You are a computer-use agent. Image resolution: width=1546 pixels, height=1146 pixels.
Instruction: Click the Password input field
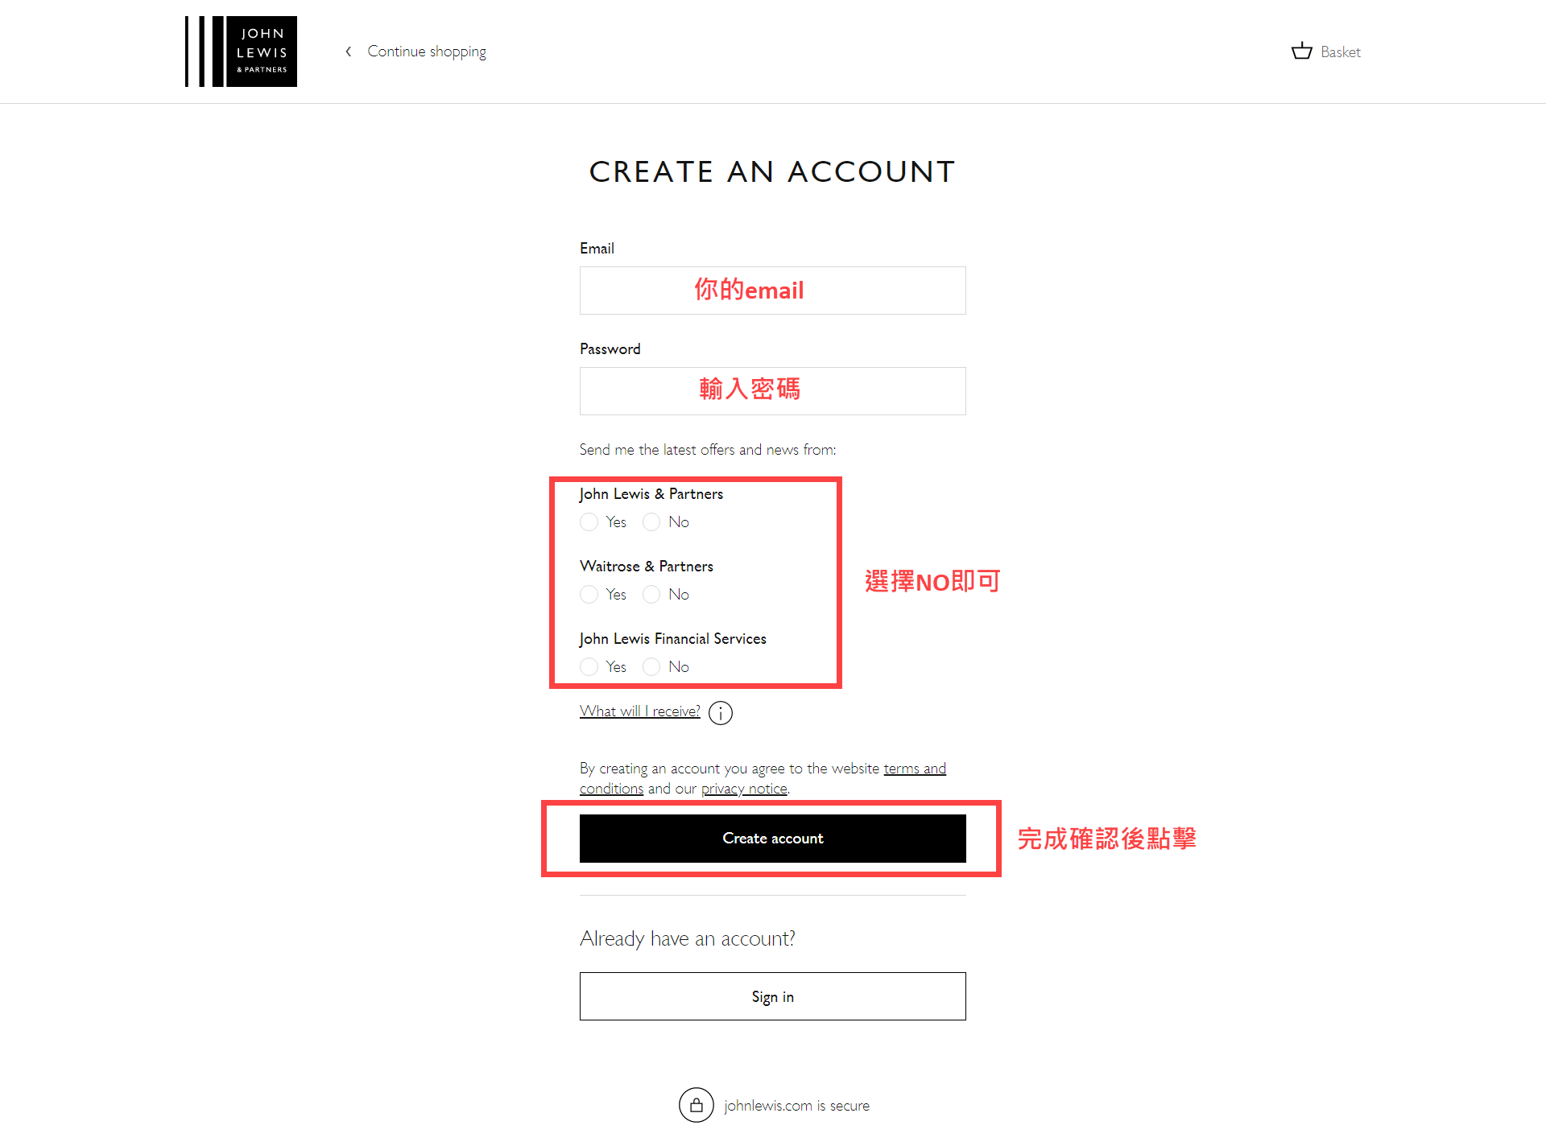pos(773,391)
